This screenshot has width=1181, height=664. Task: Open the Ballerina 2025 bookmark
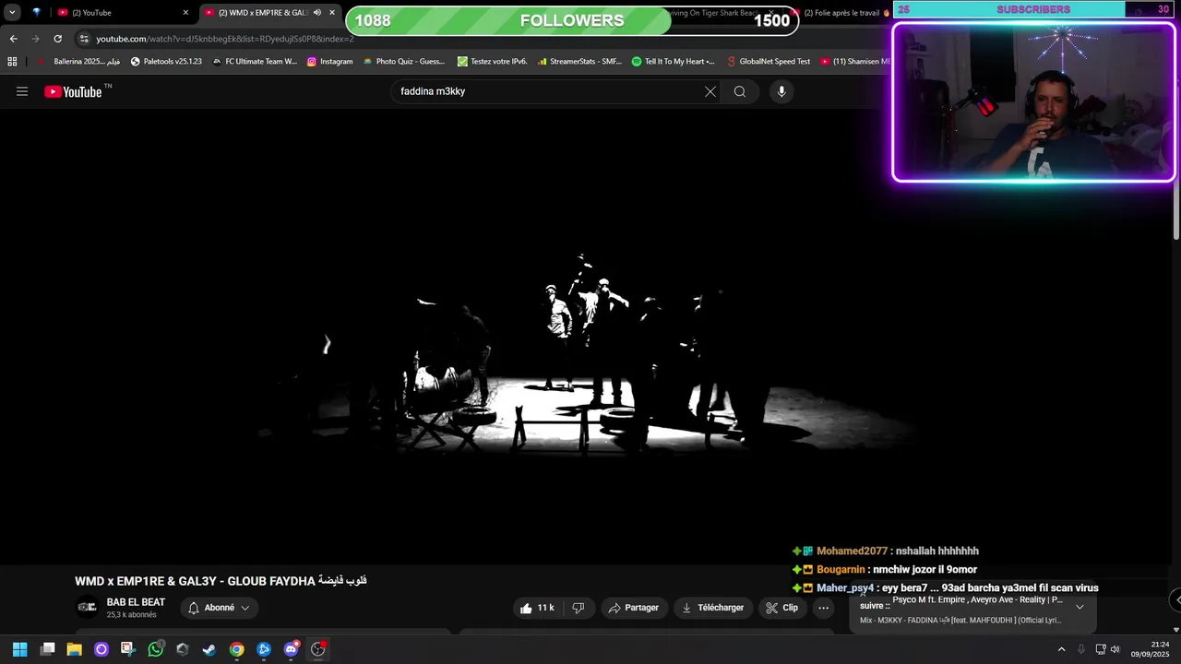pos(79,62)
